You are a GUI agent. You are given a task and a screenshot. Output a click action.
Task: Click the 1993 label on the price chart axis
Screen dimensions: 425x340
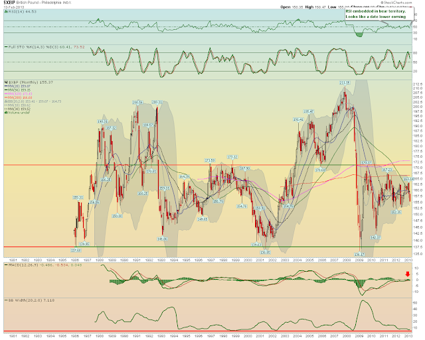pyautogui.click(x=161, y=260)
